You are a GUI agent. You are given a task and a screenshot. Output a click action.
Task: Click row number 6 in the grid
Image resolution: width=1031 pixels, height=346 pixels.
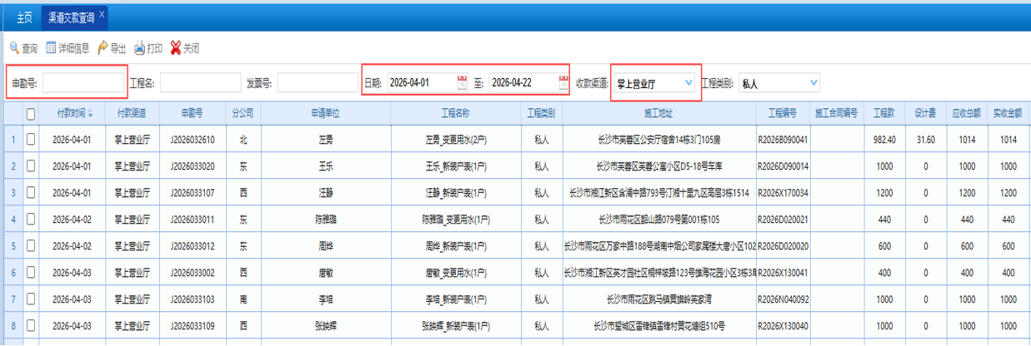12,273
